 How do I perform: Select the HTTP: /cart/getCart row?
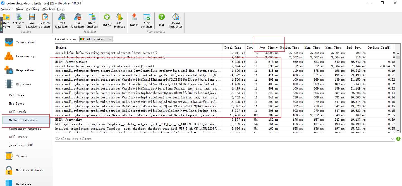pos(225,62)
